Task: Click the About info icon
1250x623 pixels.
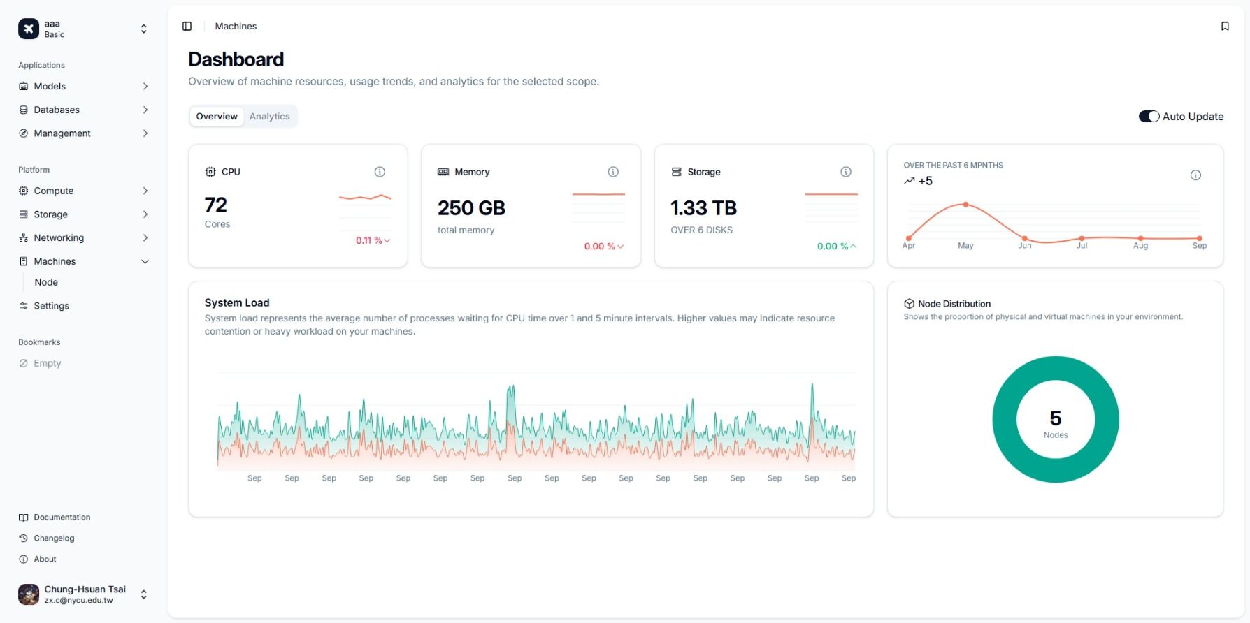Action: coord(23,559)
